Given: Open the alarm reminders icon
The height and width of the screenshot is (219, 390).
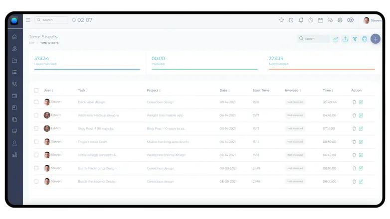Looking at the screenshot, I should [x=291, y=20].
